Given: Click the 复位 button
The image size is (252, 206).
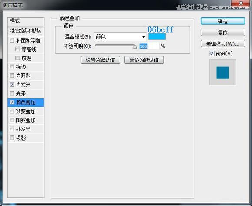Looking at the screenshot, I should (223, 33).
